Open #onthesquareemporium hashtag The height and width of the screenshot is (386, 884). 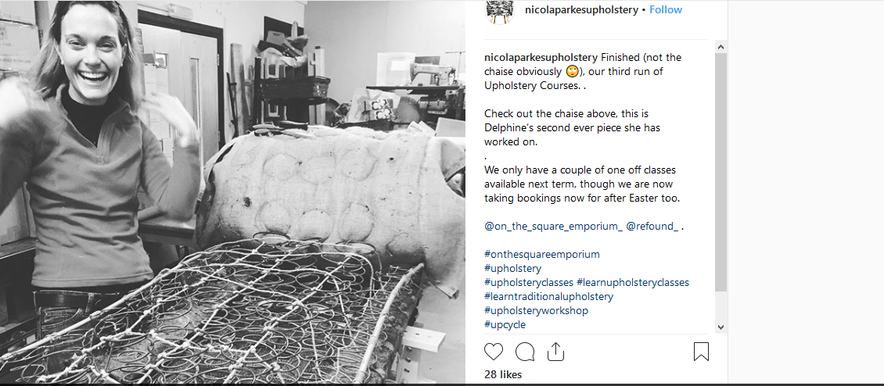pos(542,254)
